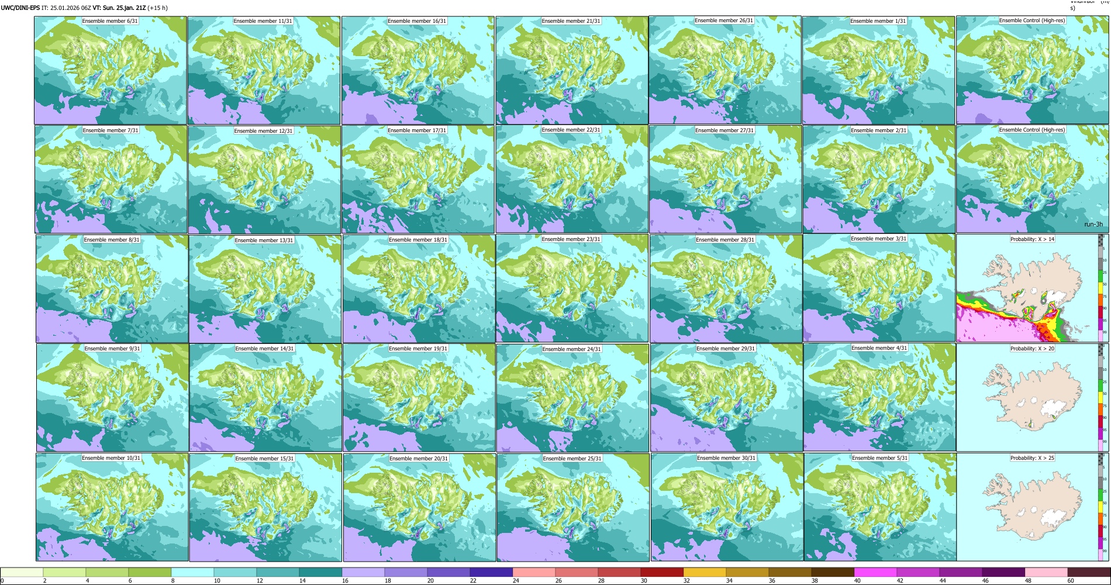1111x585 pixels.
Task: Click the probability scale beside X > 25
Action: [x=1101, y=507]
